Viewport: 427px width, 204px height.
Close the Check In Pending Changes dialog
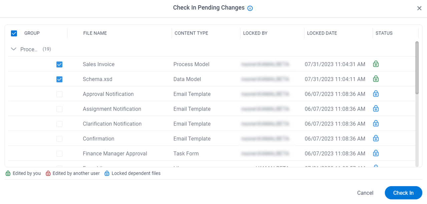(419, 8)
